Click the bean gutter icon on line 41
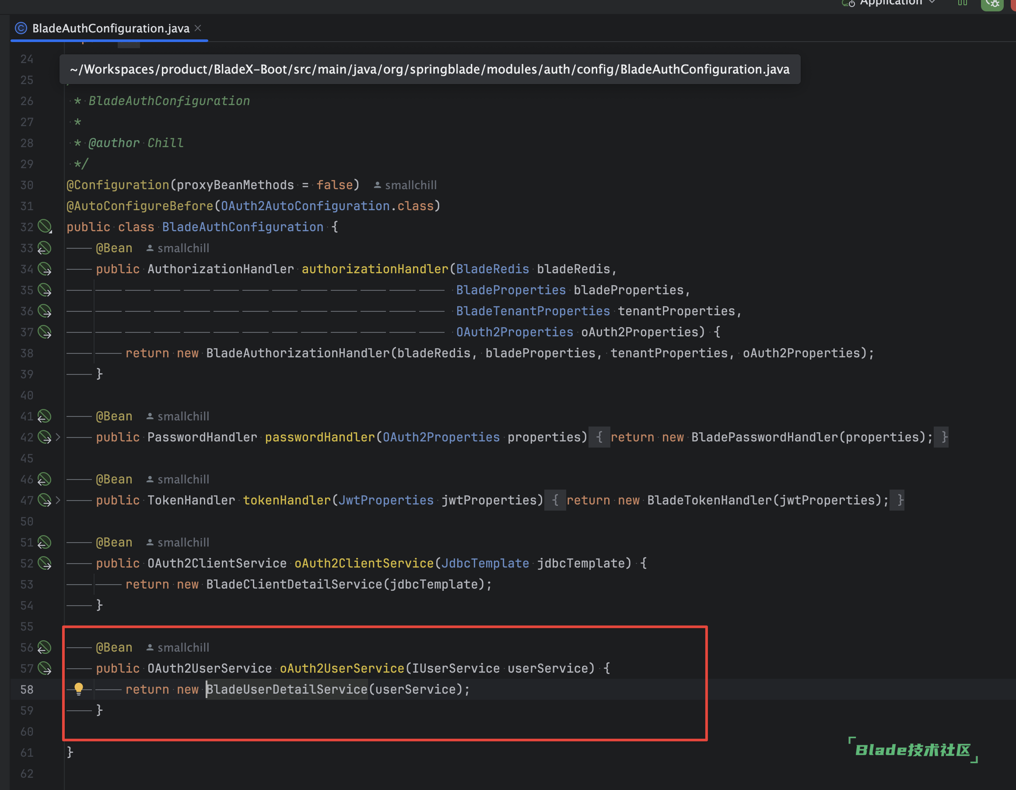The height and width of the screenshot is (790, 1016). 44,416
